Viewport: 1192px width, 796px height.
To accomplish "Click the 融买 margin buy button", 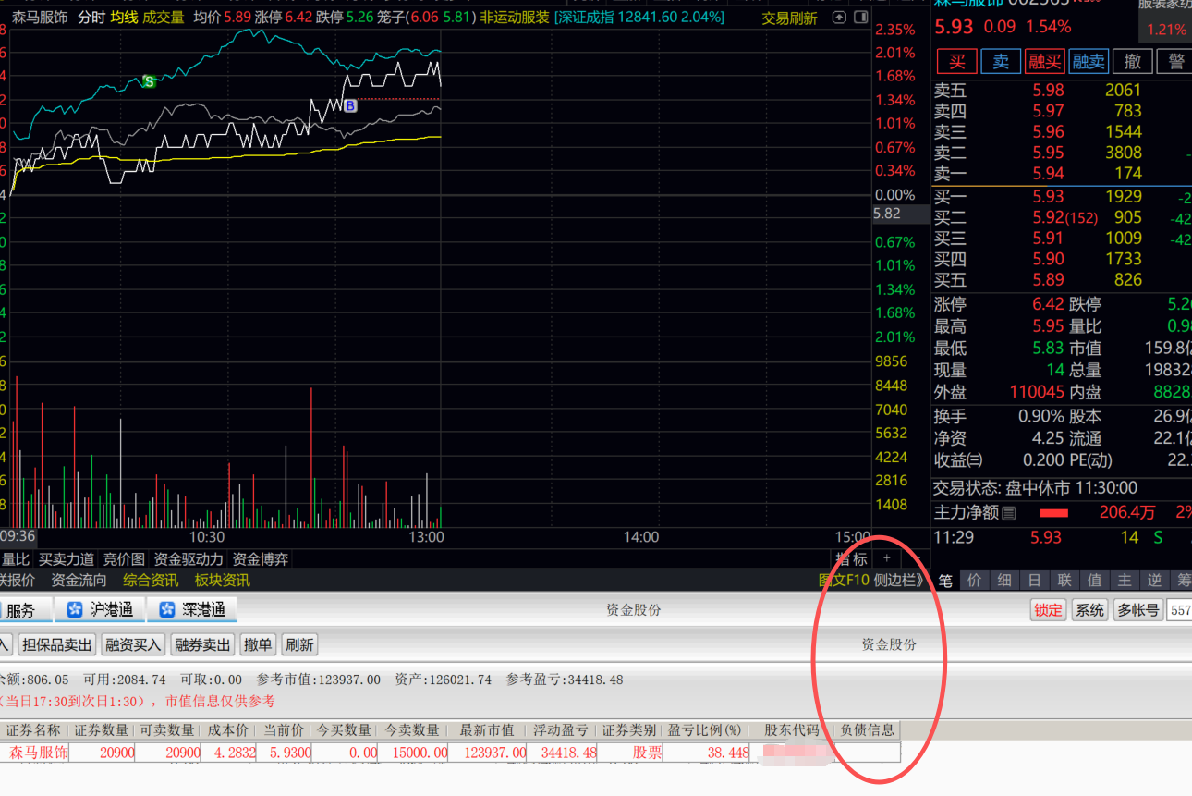I will pyautogui.click(x=1045, y=61).
